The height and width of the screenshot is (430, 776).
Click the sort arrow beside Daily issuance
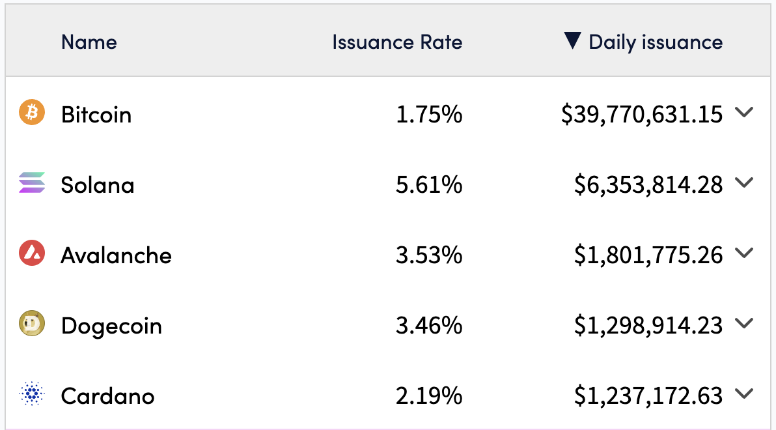(572, 42)
